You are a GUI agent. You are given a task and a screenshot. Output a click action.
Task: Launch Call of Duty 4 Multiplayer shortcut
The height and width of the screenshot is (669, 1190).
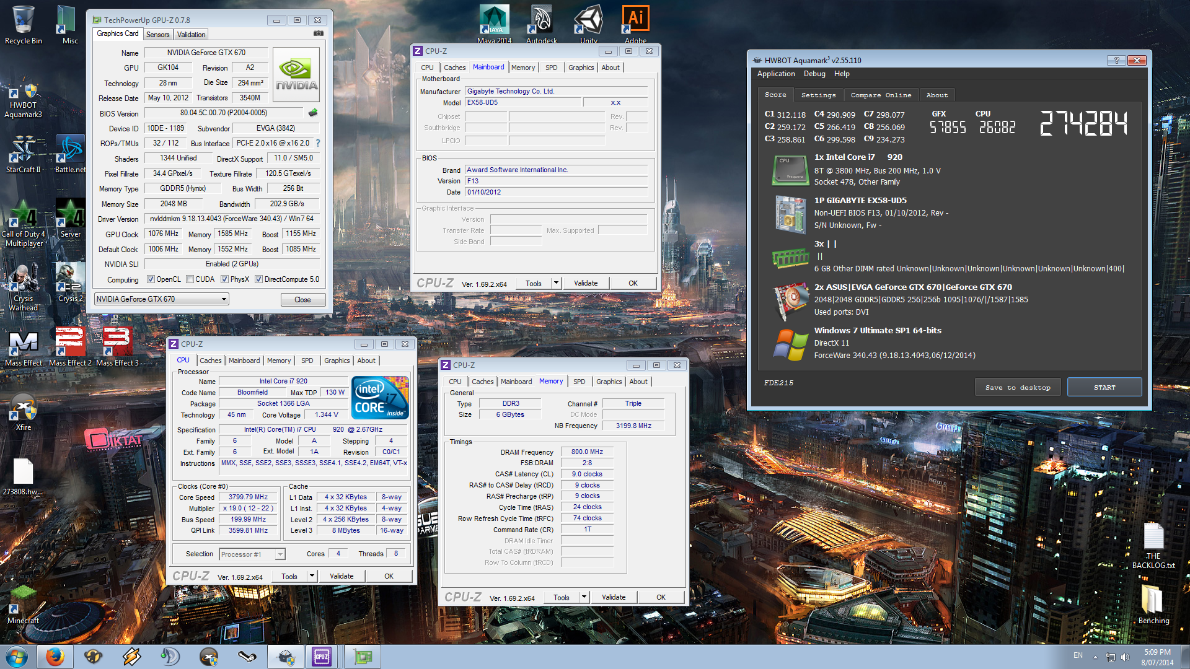coord(24,223)
